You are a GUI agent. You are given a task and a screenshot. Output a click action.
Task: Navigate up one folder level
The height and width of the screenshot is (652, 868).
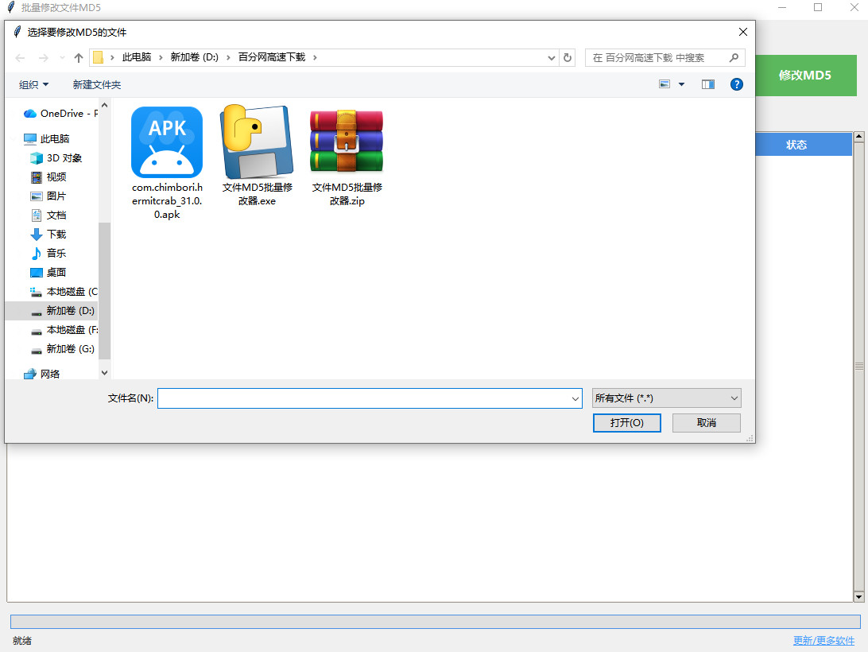pos(77,57)
